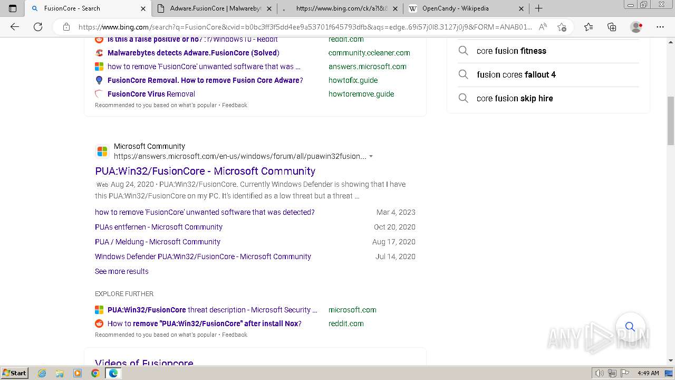Open PUA:Win32/FusionCore - Microsoft Community result
Image resolution: width=675 pixels, height=380 pixels.
click(205, 171)
